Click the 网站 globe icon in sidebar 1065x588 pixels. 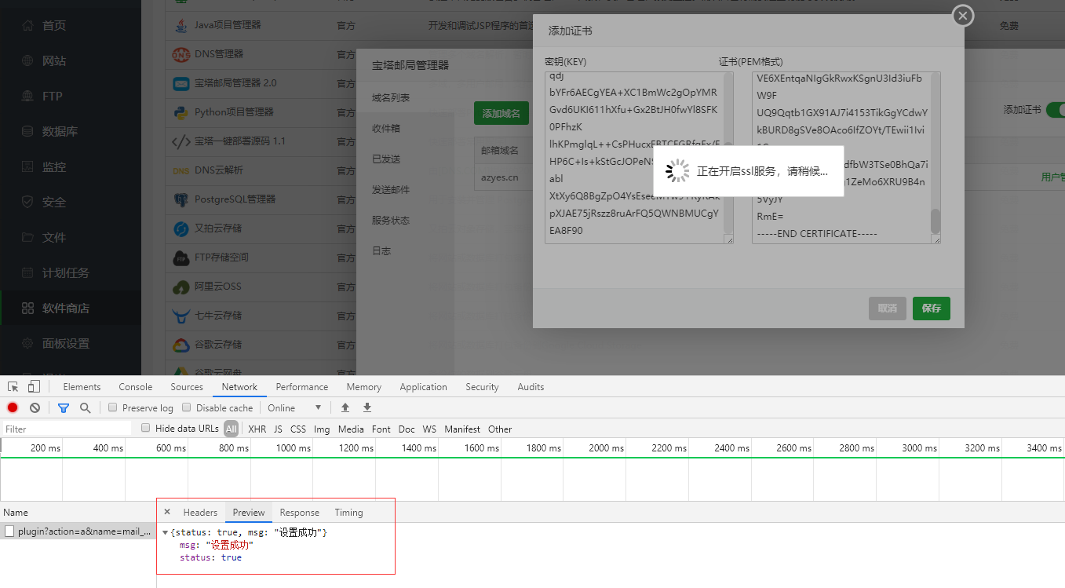pyautogui.click(x=27, y=60)
